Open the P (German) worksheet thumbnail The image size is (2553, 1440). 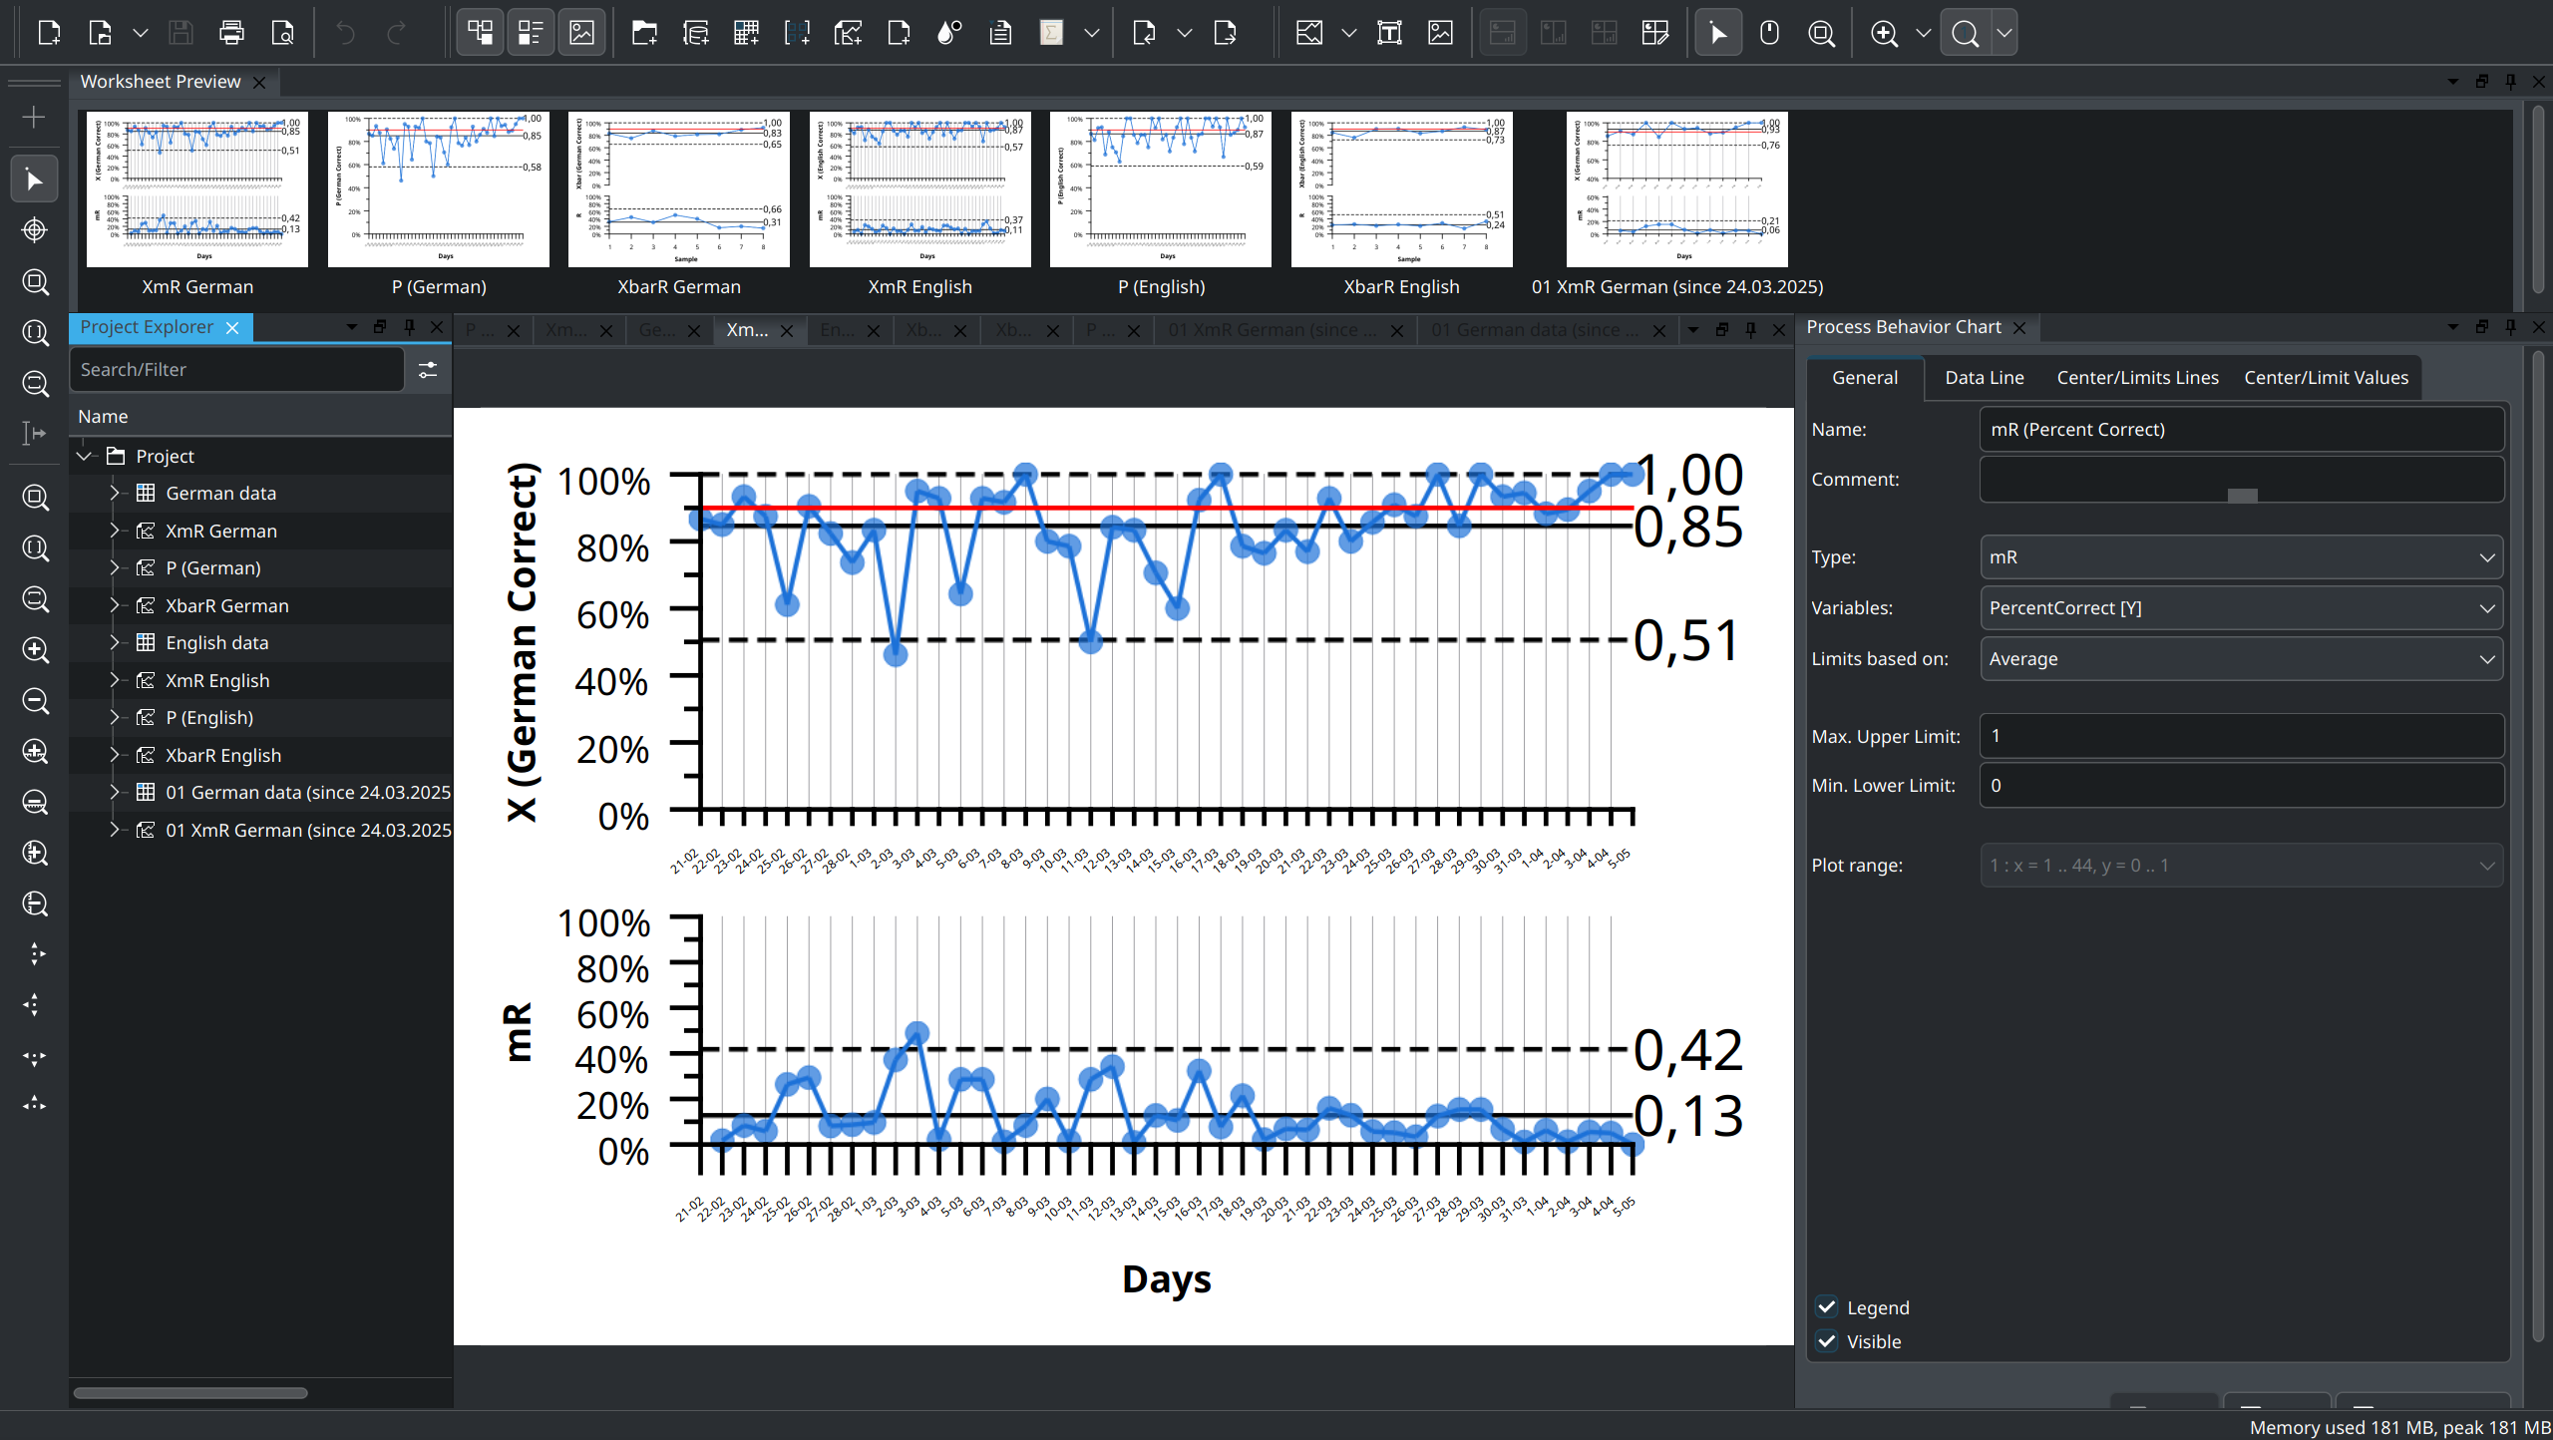click(x=439, y=189)
